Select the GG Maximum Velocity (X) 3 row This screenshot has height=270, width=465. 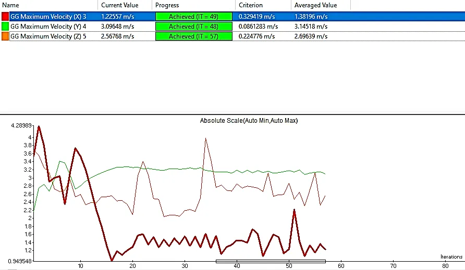pyautogui.click(x=48, y=16)
